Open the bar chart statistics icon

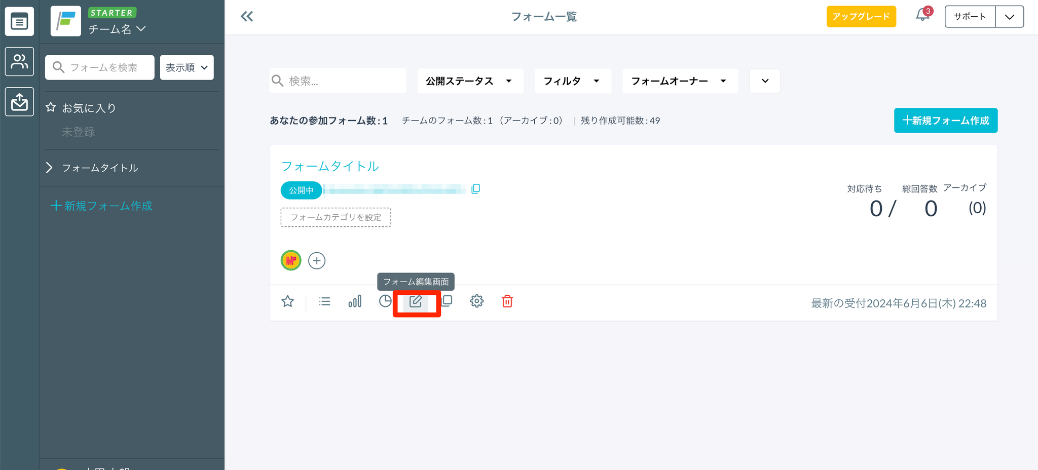(x=355, y=302)
